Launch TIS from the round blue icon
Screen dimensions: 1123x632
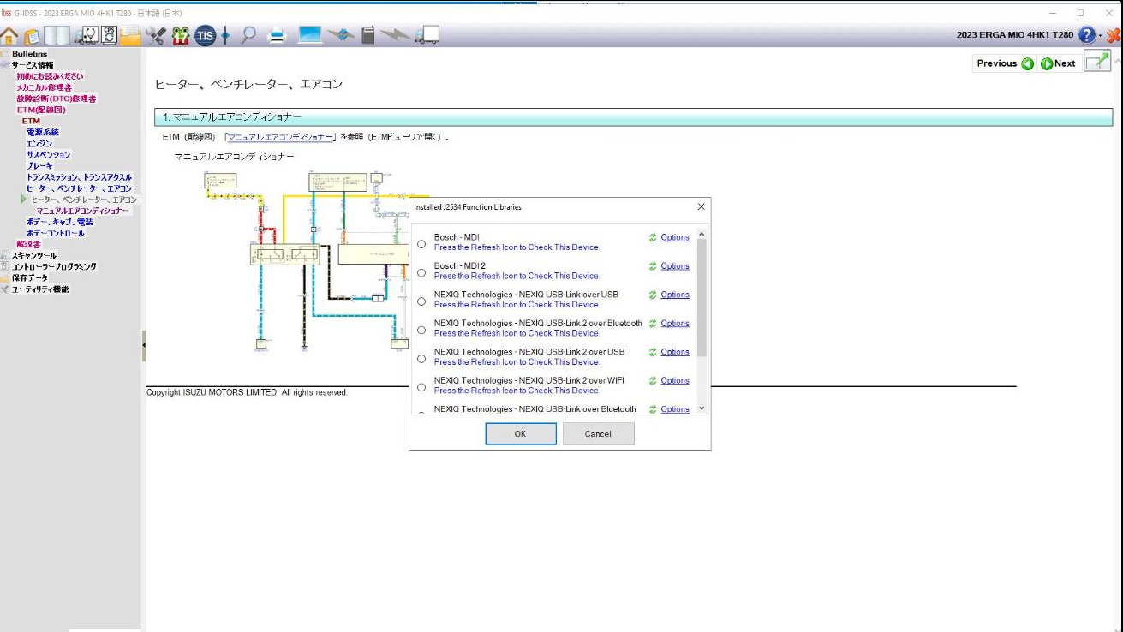click(206, 35)
